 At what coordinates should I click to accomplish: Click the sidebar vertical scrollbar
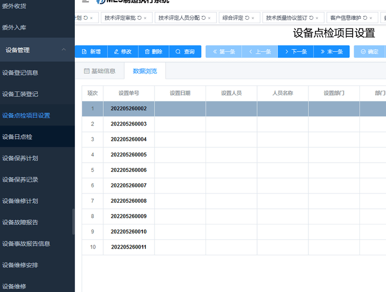(73, 222)
